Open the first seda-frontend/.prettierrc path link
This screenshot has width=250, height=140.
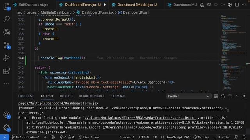tap(168, 108)
